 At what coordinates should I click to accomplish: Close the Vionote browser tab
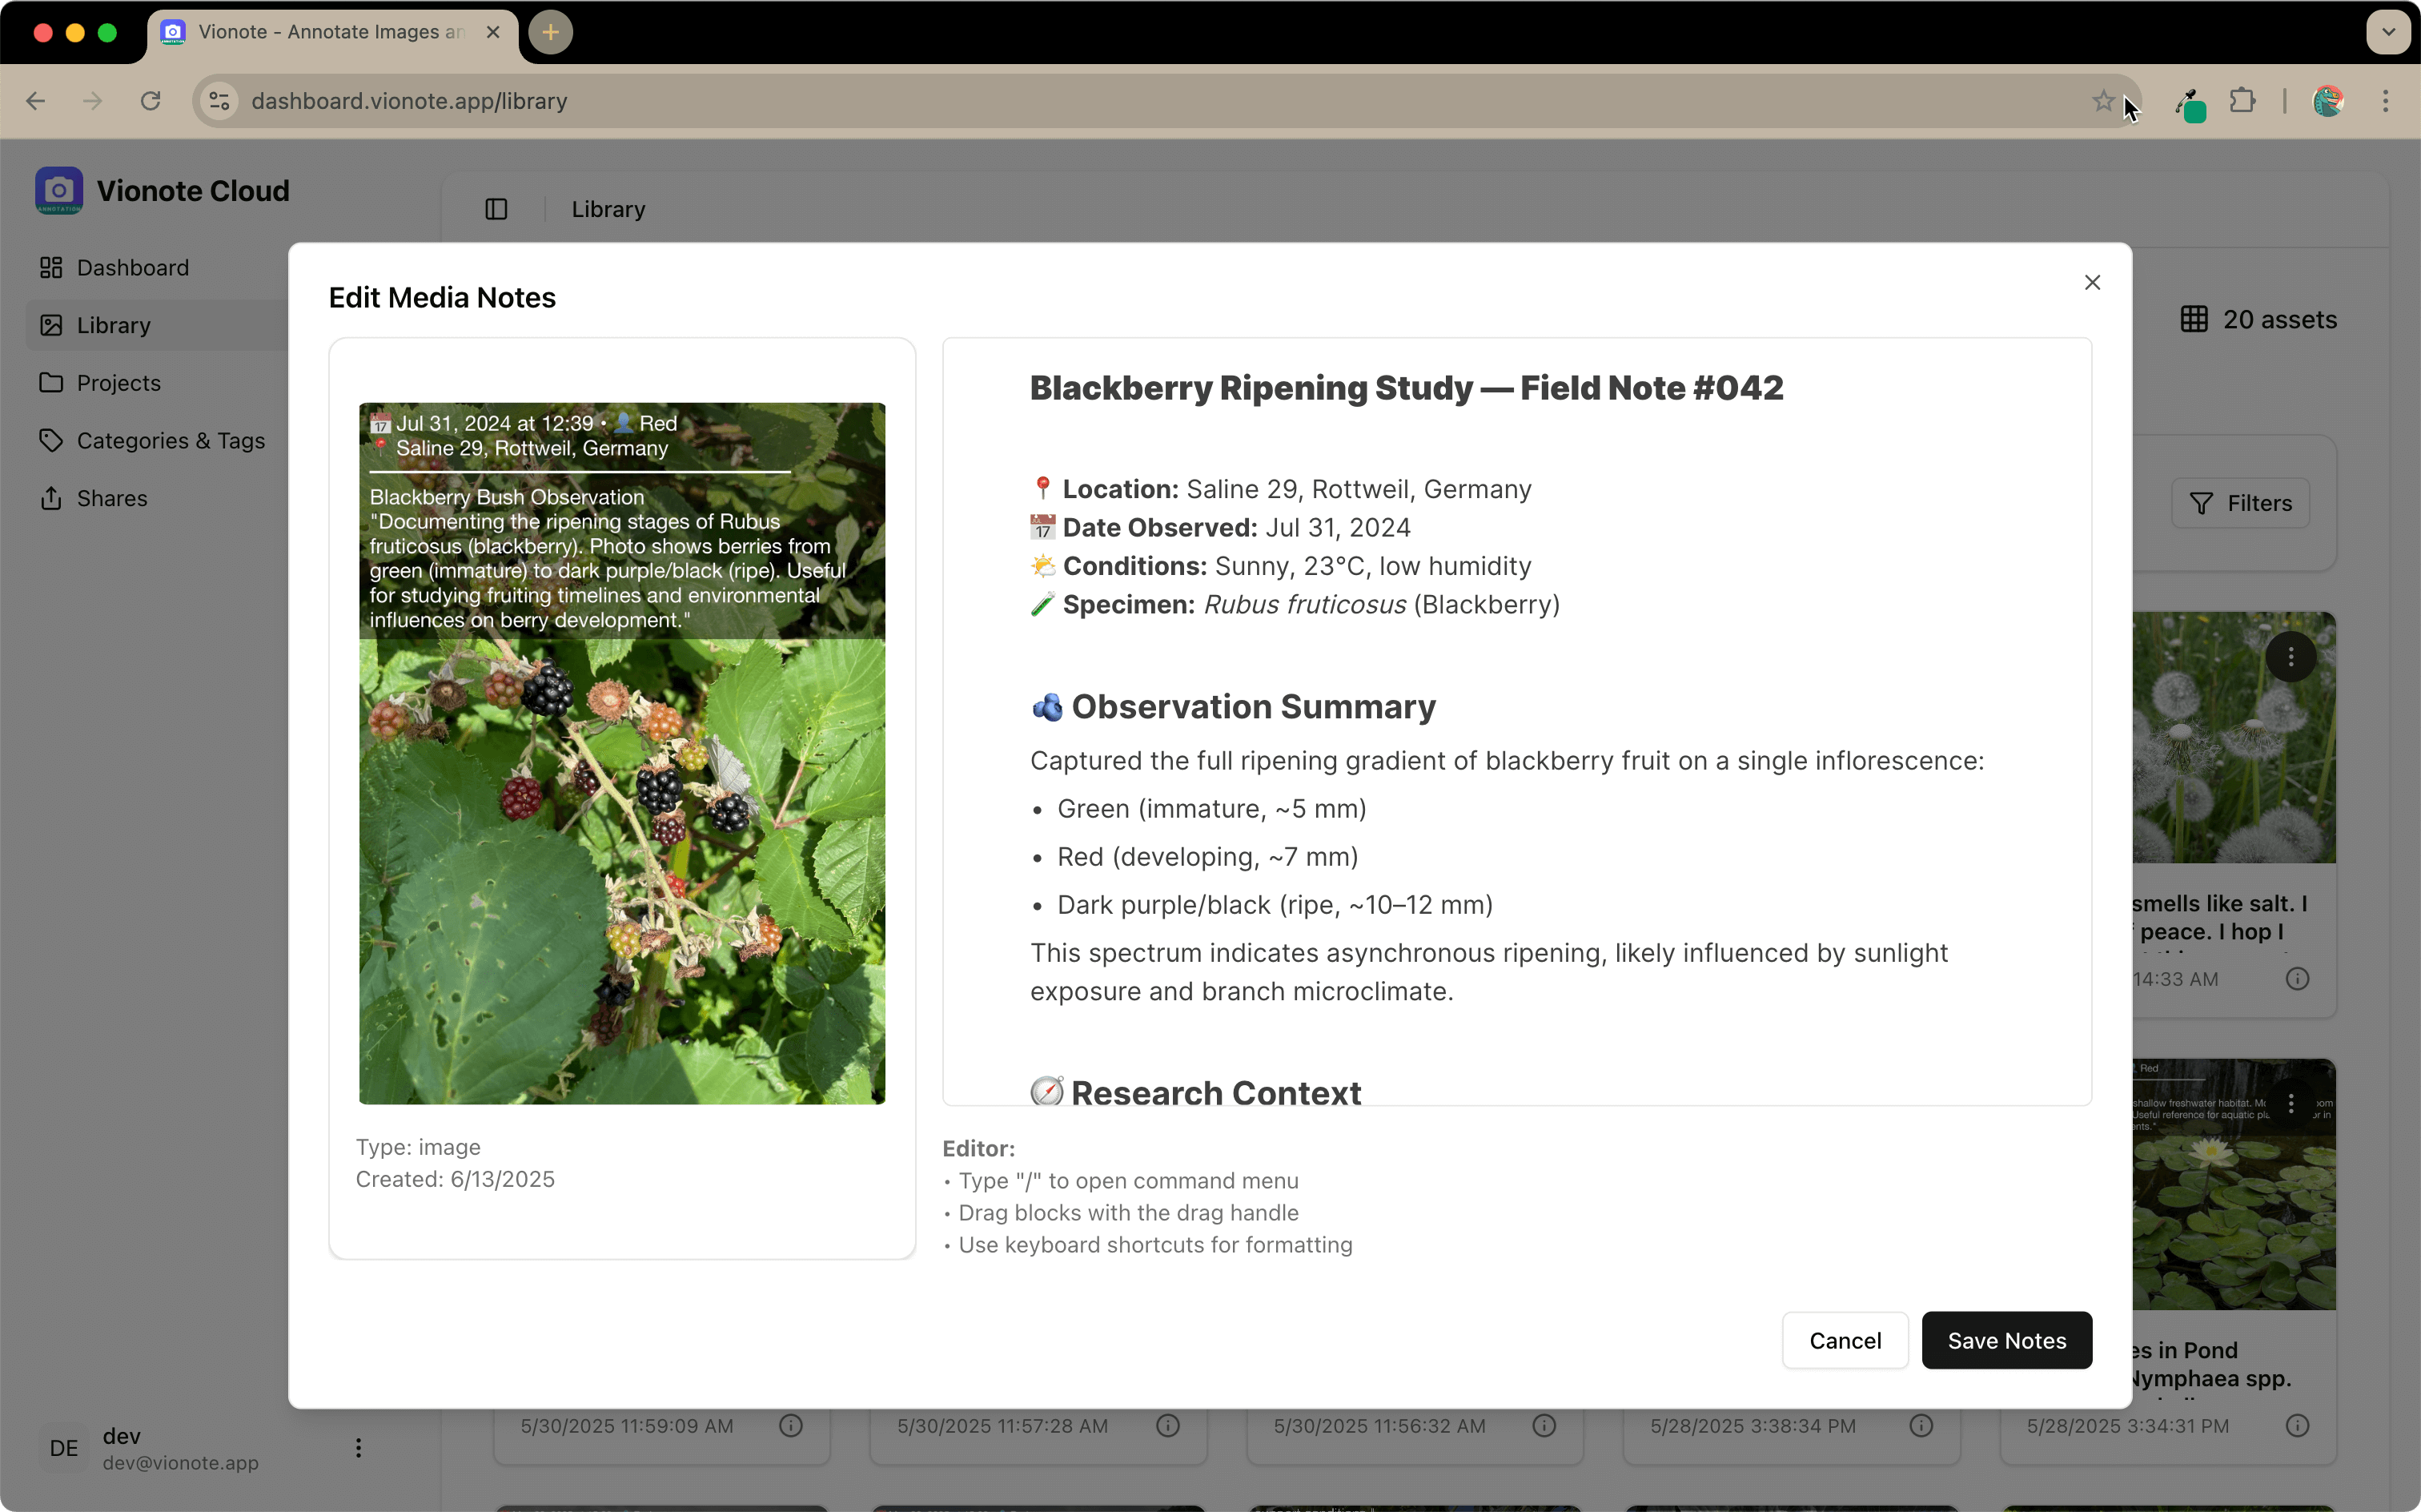[x=493, y=32]
